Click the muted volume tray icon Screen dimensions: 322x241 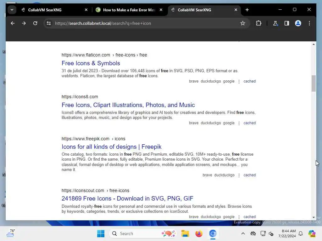pos(271,233)
